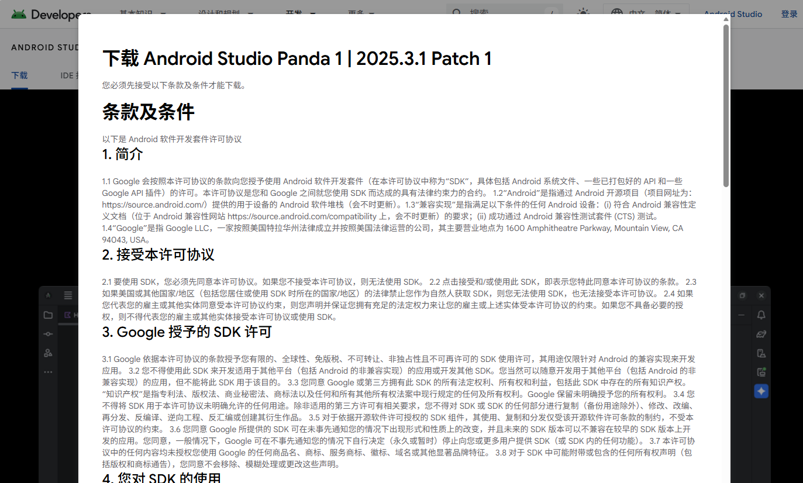803x483 pixels.
Task: Click the Commit icon in IDE preview
Action: [x=48, y=334]
